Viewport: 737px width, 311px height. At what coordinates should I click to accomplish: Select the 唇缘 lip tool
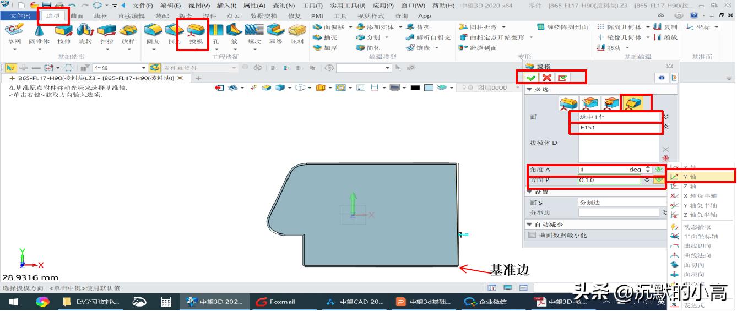coord(275,34)
